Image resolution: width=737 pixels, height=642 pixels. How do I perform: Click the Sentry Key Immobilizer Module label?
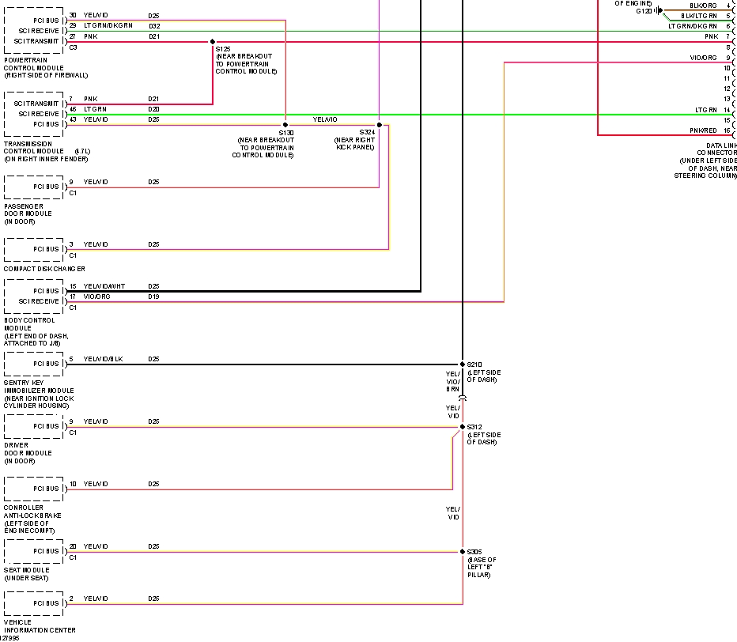pos(39,395)
